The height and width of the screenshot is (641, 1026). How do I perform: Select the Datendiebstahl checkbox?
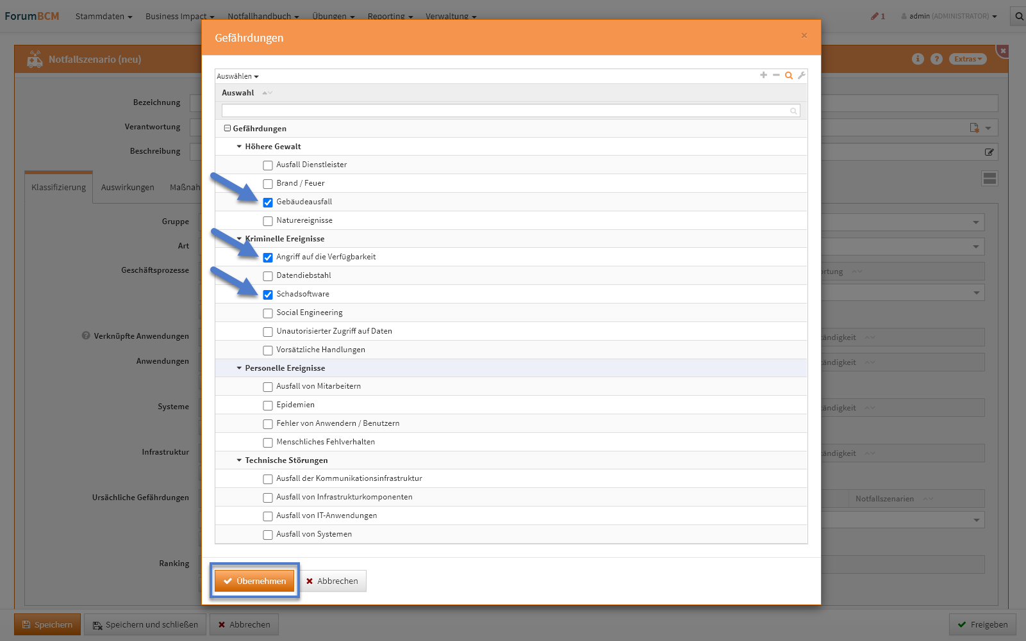[268, 276]
